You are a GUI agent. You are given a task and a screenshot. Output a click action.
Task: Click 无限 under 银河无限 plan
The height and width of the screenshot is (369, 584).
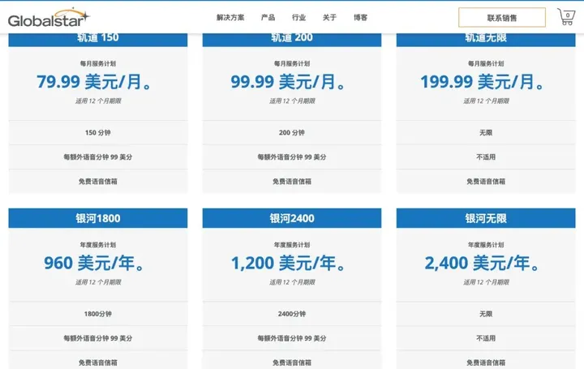pyautogui.click(x=486, y=314)
